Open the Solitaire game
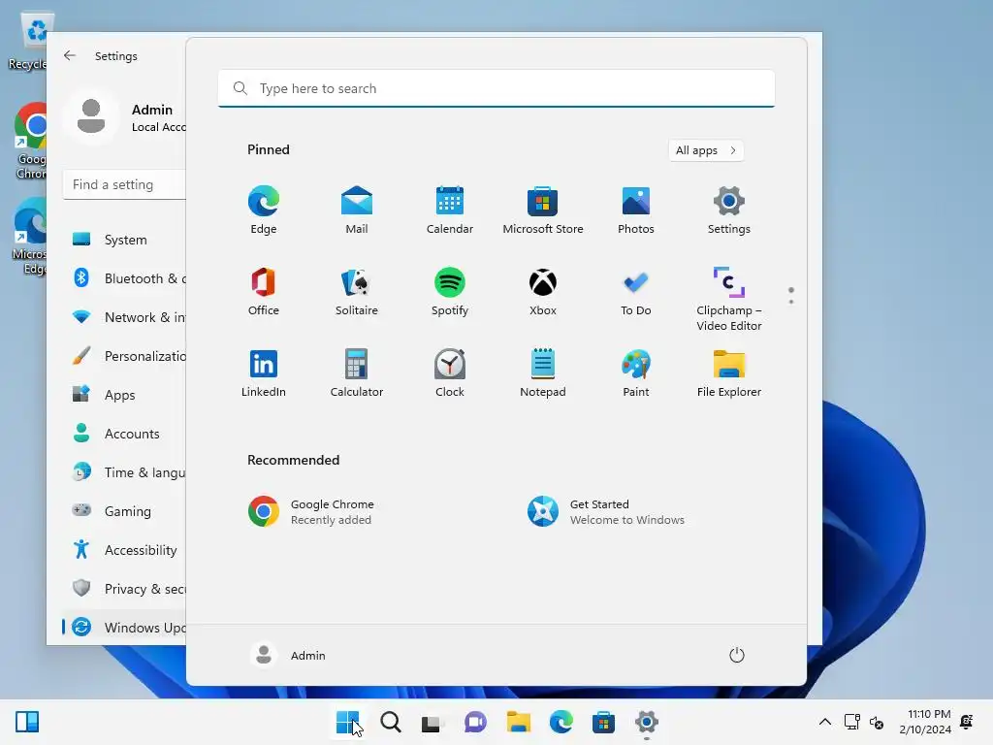Image resolution: width=993 pixels, height=745 pixels. point(357,291)
